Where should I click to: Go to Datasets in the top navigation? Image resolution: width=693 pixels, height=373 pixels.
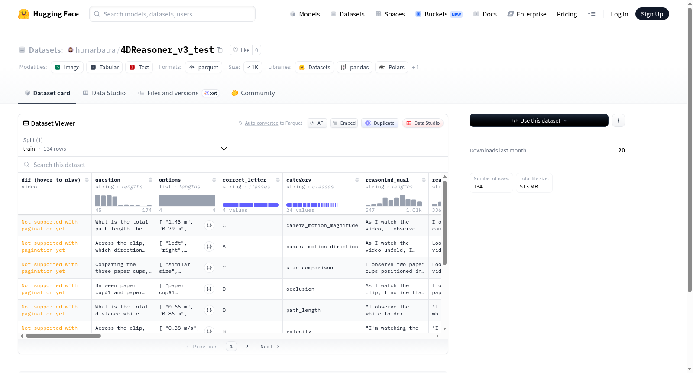tap(348, 14)
